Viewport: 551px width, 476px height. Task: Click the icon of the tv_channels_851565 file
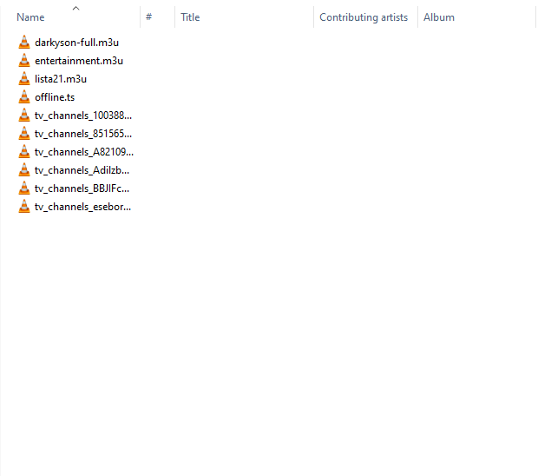[24, 133]
